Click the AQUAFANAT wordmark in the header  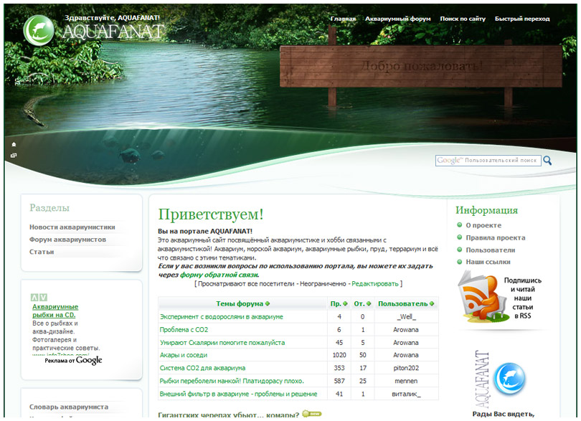coord(113,32)
